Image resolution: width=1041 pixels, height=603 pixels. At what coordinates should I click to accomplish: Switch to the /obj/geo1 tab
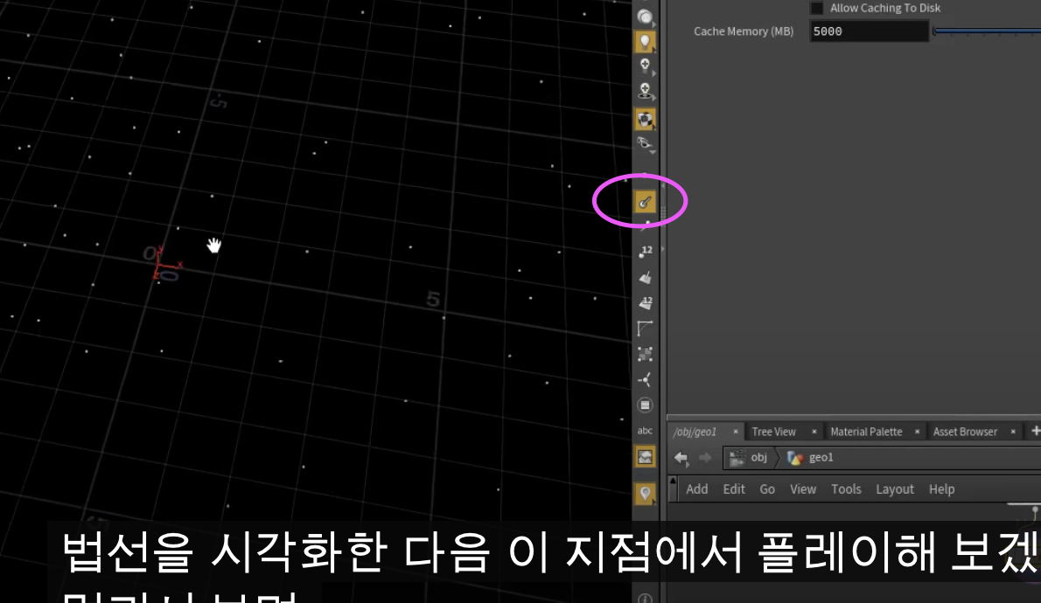[695, 432]
